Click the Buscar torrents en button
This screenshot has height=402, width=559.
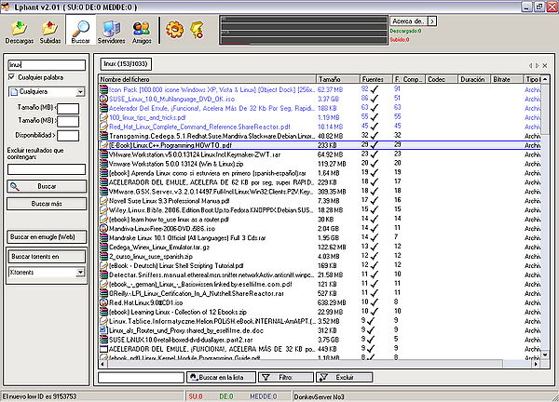[x=47, y=257]
